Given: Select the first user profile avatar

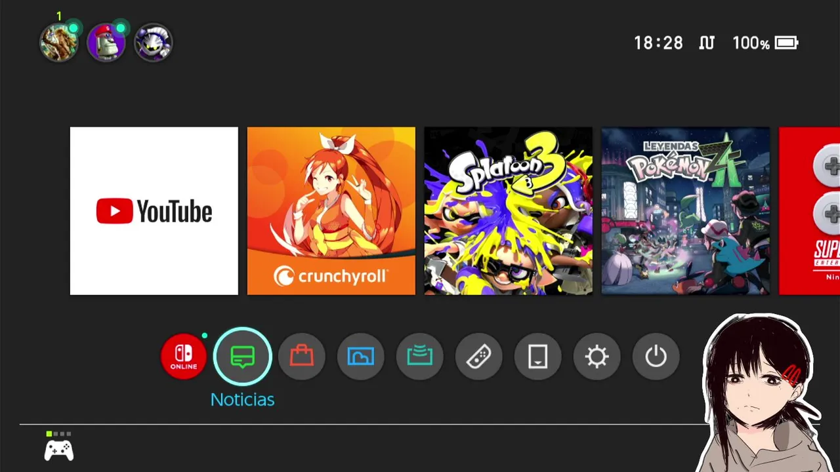Looking at the screenshot, I should tap(59, 43).
